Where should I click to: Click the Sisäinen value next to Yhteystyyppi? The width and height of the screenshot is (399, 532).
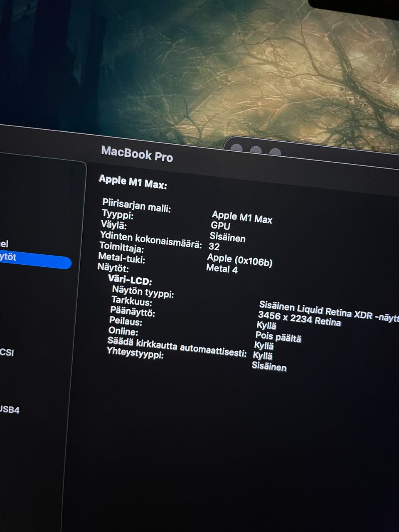[269, 366]
